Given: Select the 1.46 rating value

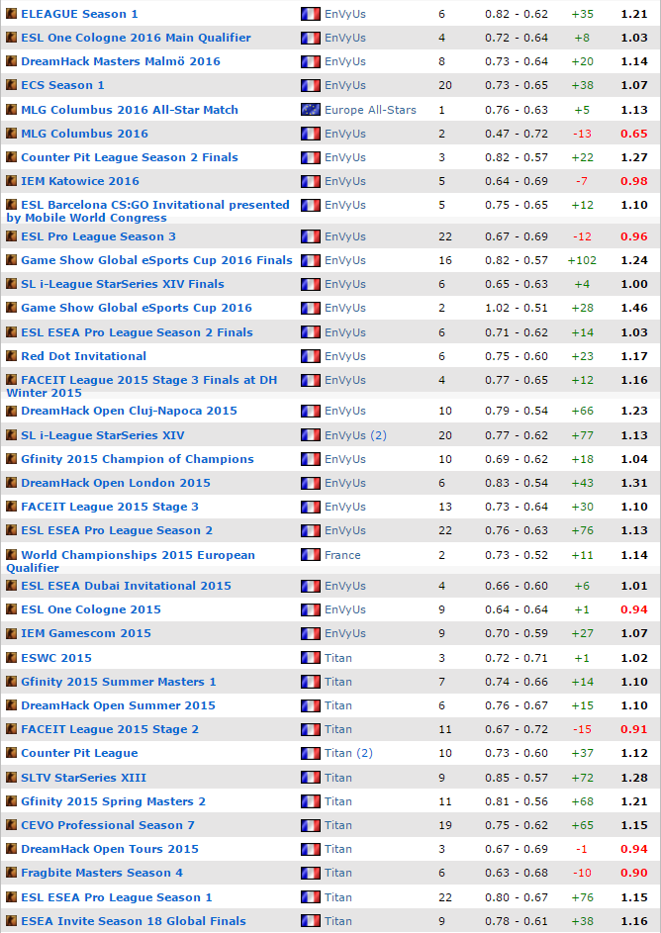Looking at the screenshot, I should point(633,308).
